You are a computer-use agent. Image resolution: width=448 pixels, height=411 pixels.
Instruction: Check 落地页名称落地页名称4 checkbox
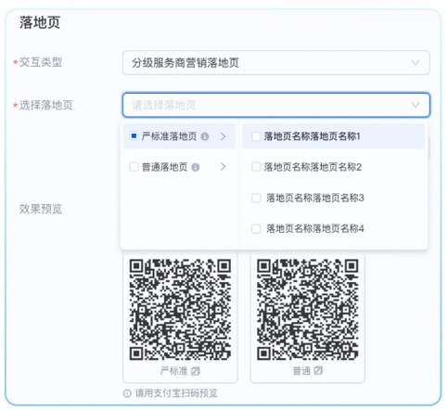256,229
